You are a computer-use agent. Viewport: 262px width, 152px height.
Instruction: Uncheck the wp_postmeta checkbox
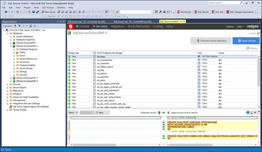point(95,77)
